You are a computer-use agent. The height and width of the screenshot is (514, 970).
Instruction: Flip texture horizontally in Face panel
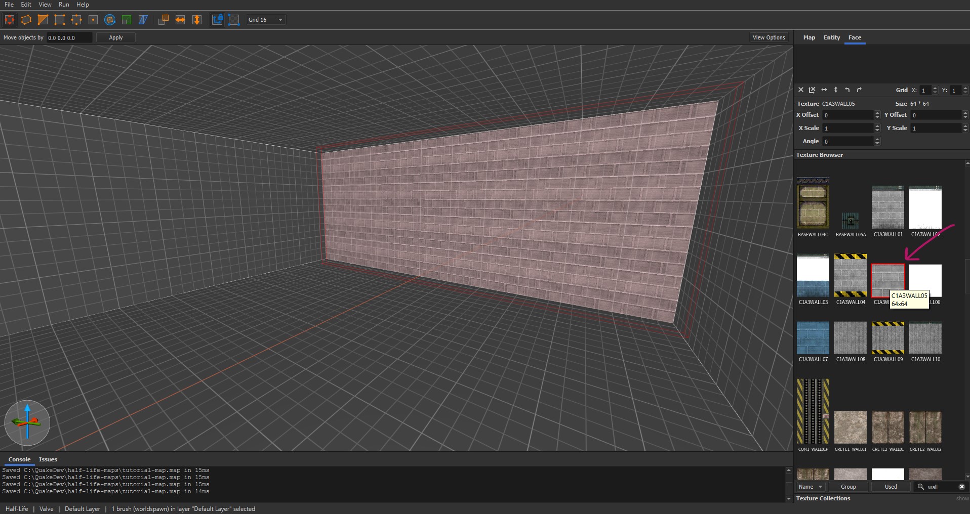(824, 90)
